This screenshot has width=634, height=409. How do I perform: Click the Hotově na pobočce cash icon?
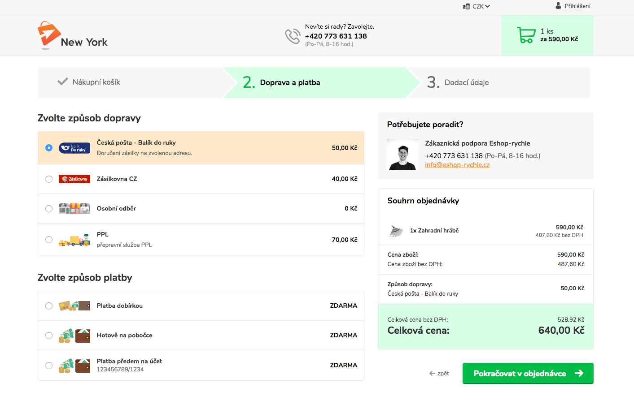click(x=74, y=336)
